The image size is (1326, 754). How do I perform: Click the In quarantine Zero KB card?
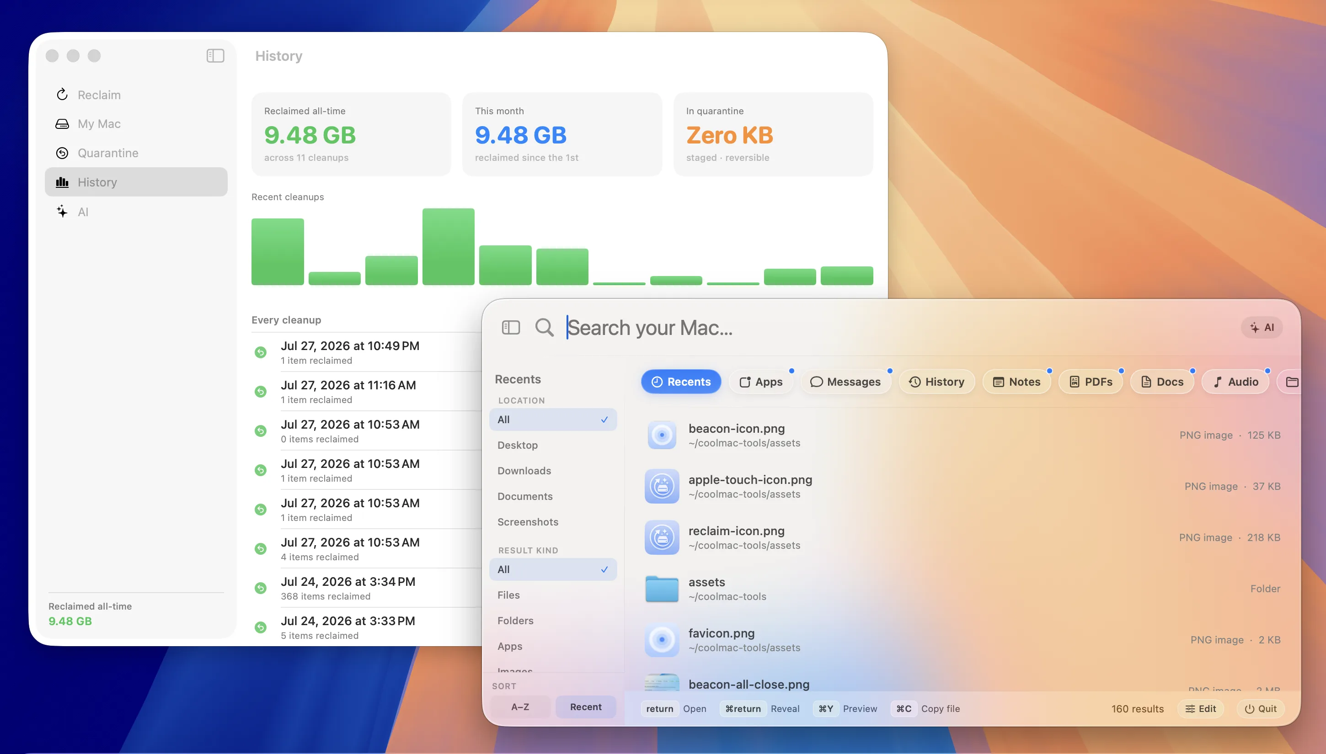773,134
